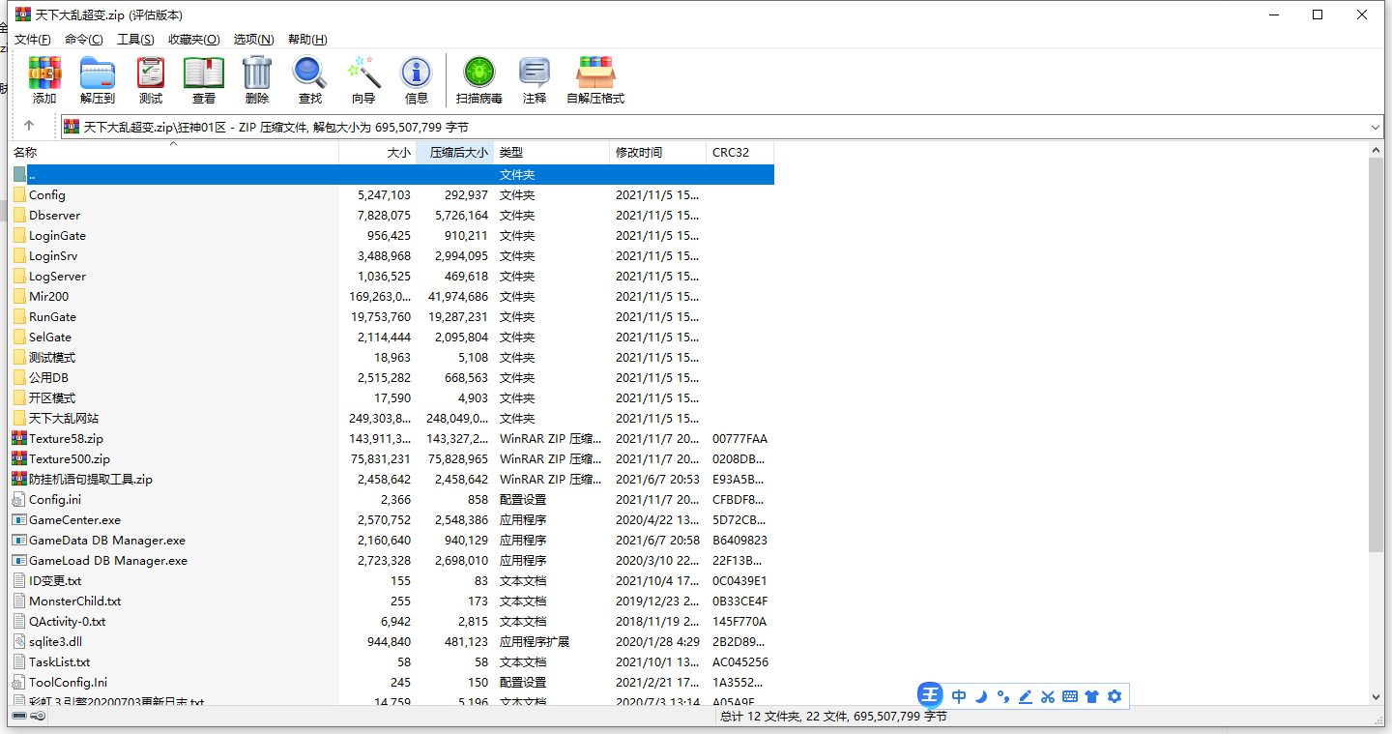Screen dimensions: 1392x734
Task: Go up one folder level arrow
Action: 29,126
